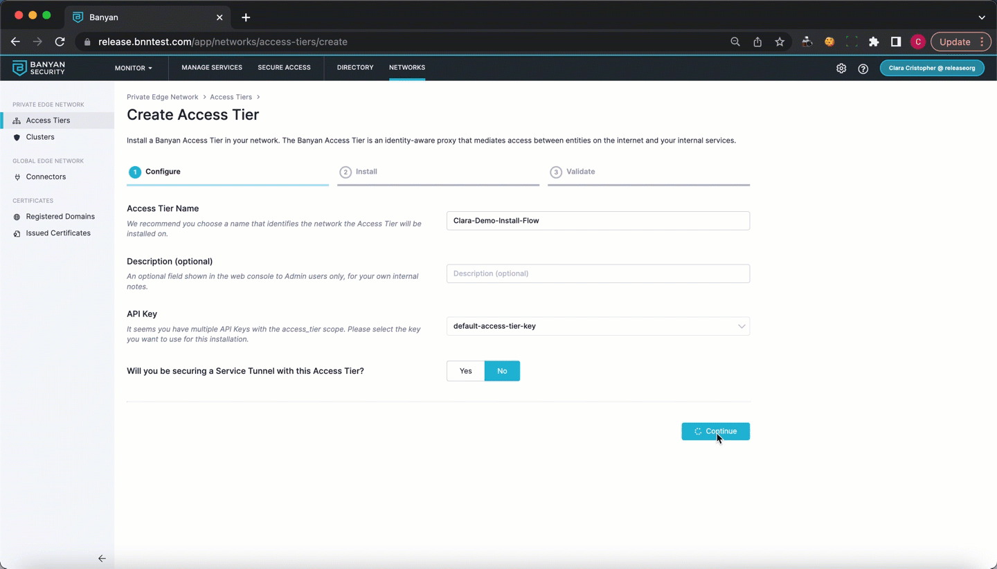Click the Clusters shield icon
The image size is (997, 569).
(17, 137)
